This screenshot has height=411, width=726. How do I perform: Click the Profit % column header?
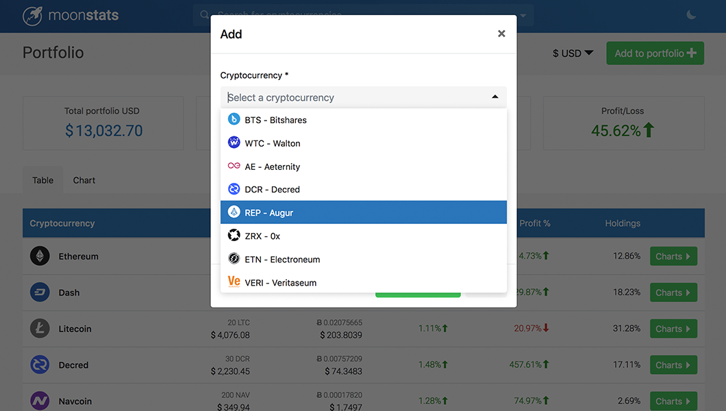click(535, 223)
